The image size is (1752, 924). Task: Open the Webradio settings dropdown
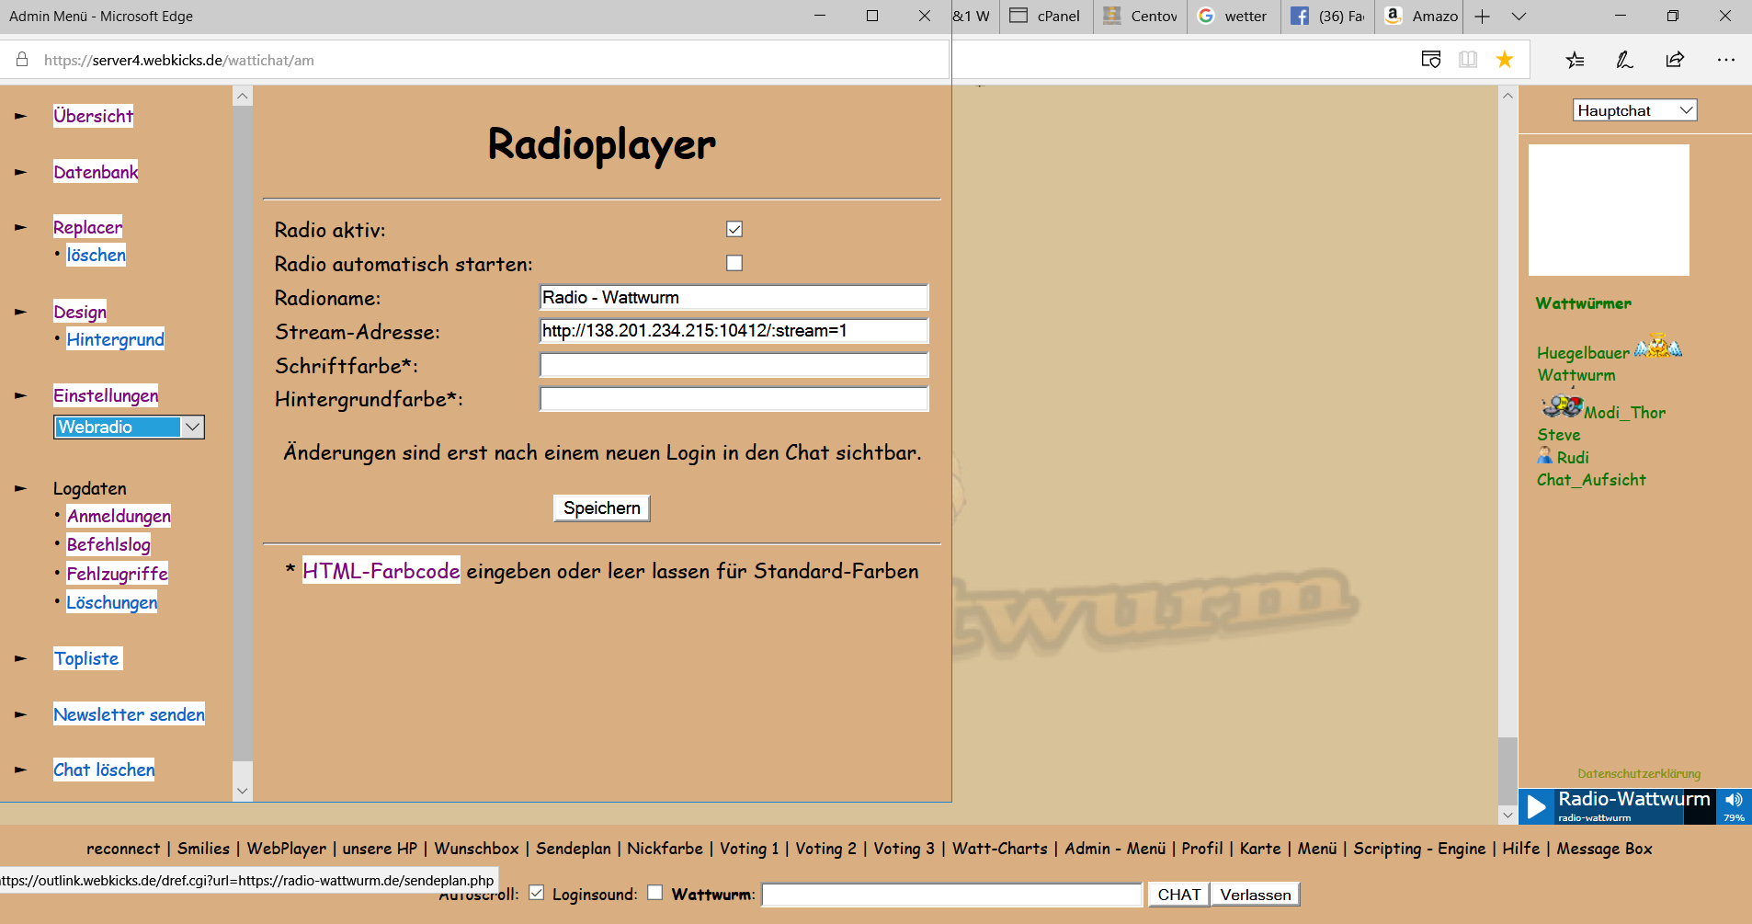pyautogui.click(x=129, y=427)
